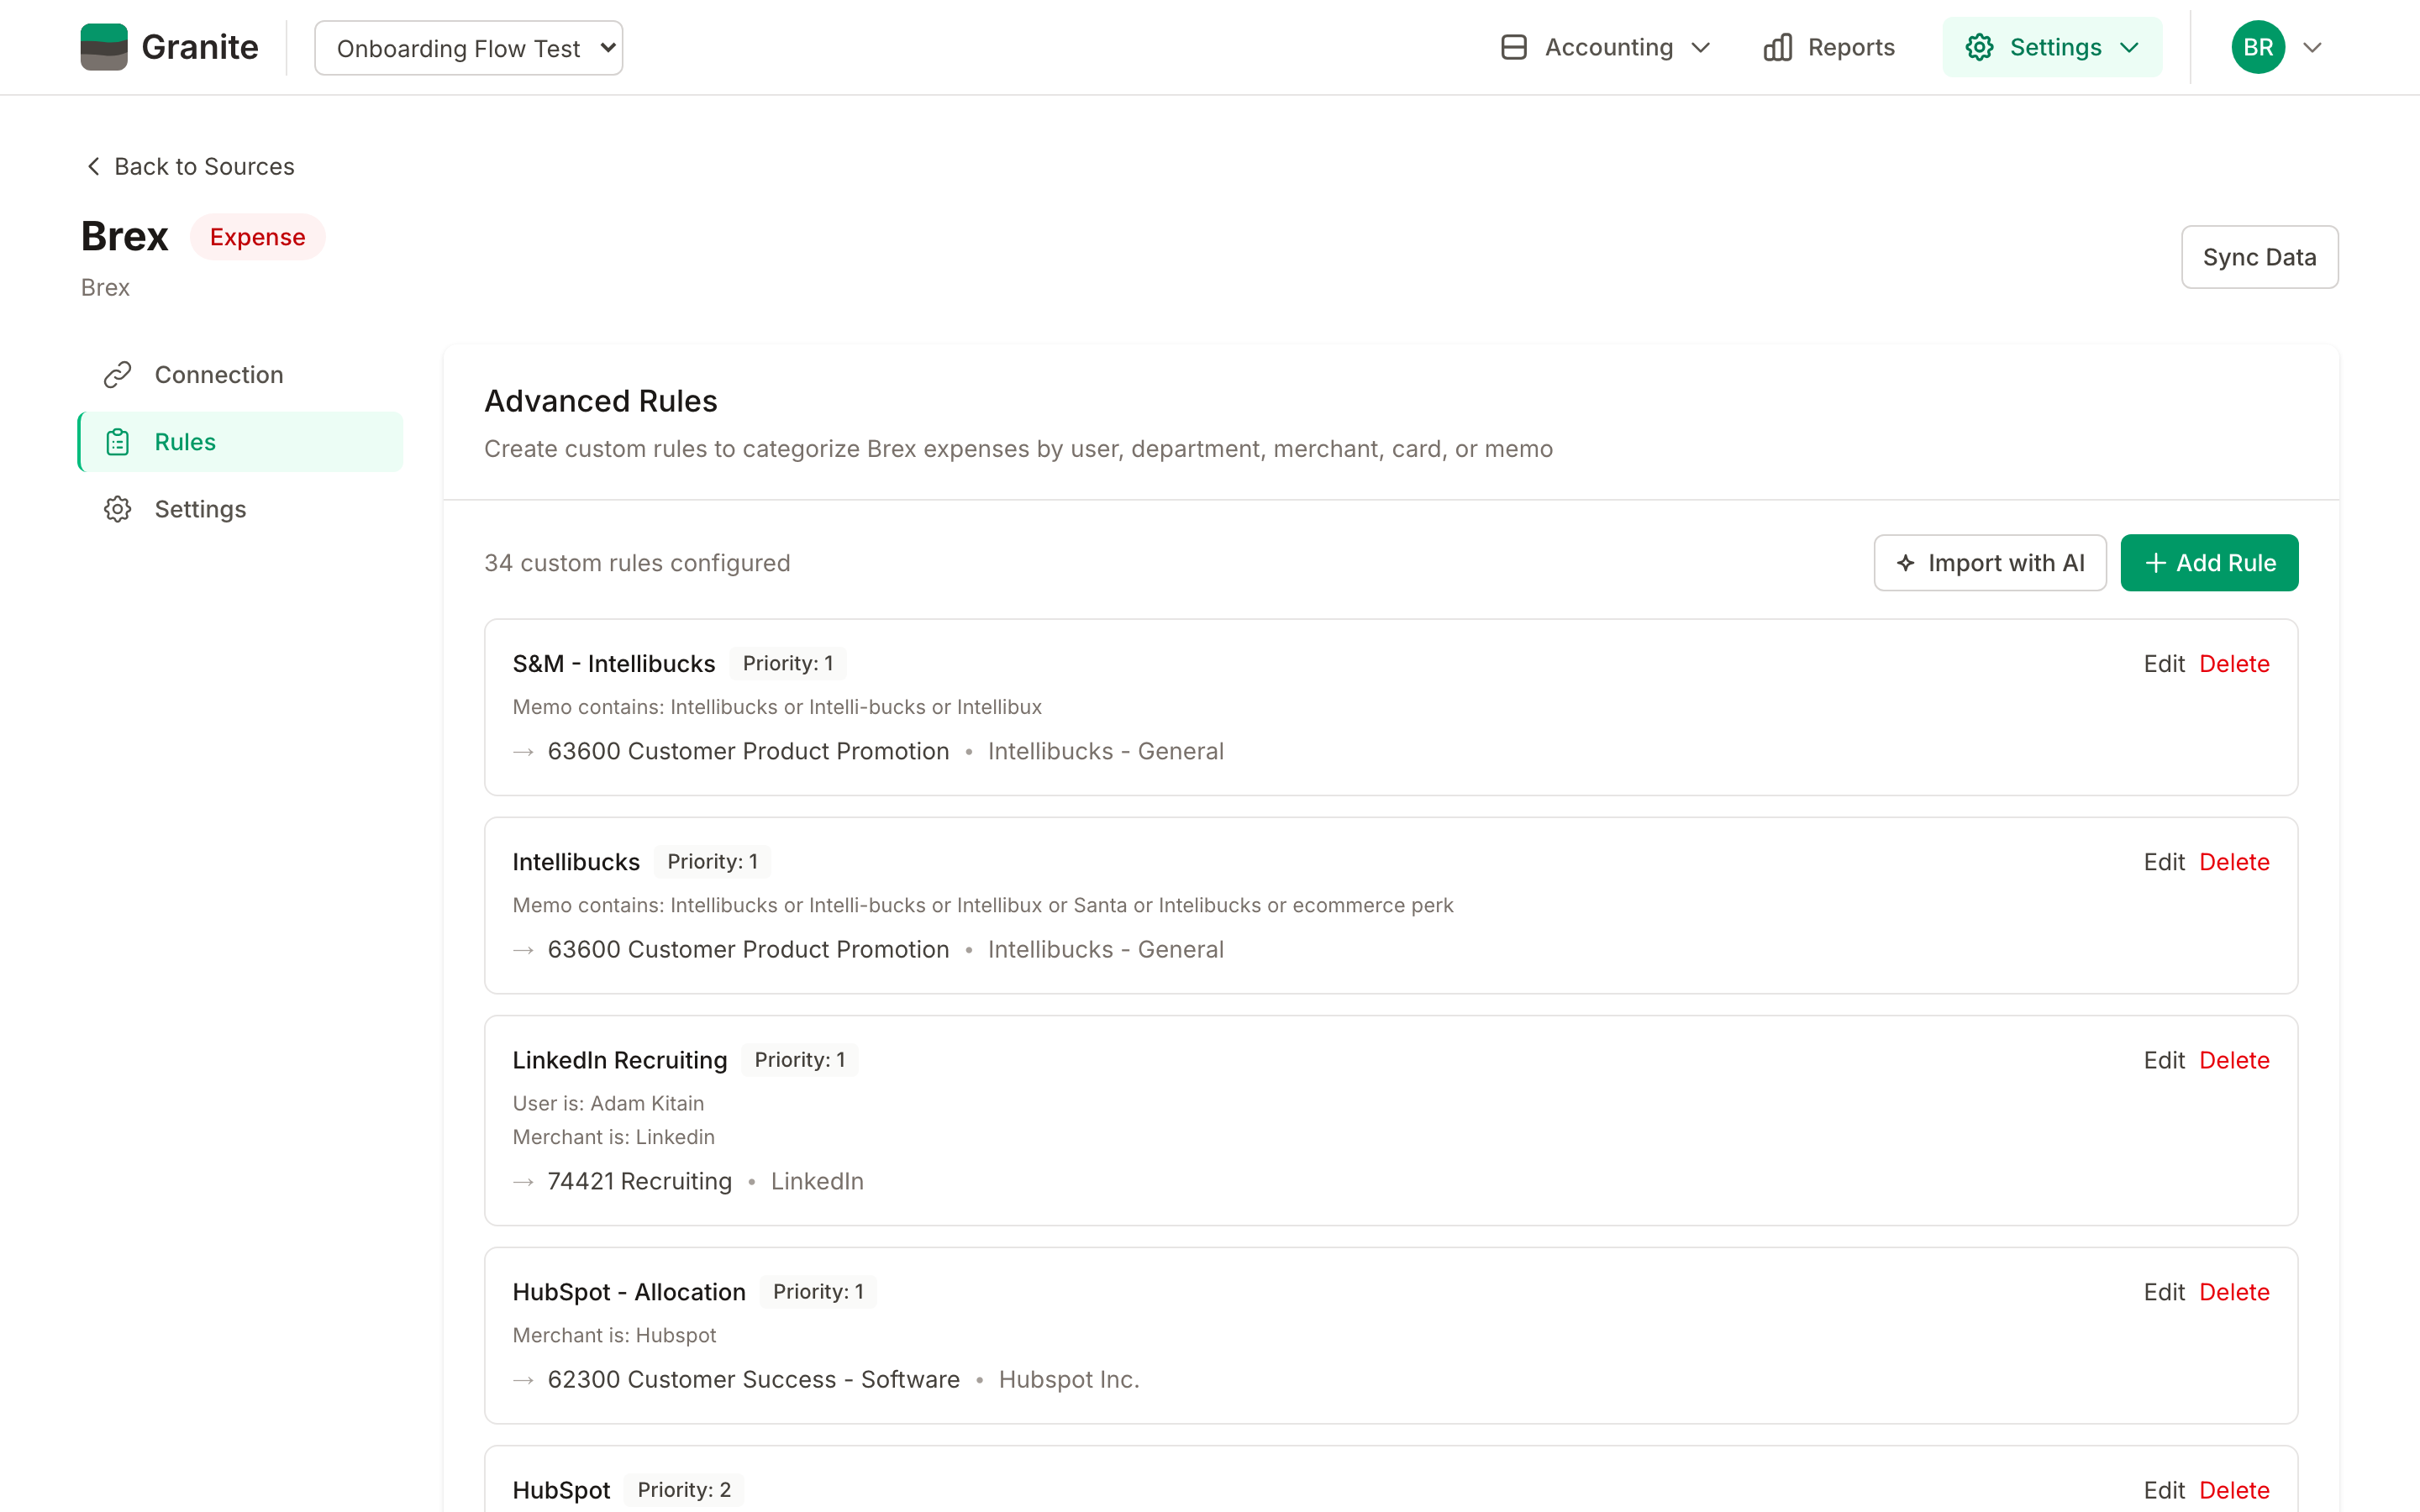Image resolution: width=2420 pixels, height=1512 pixels.
Task: Click the sparkle icon on Import with AI
Action: (x=1906, y=563)
